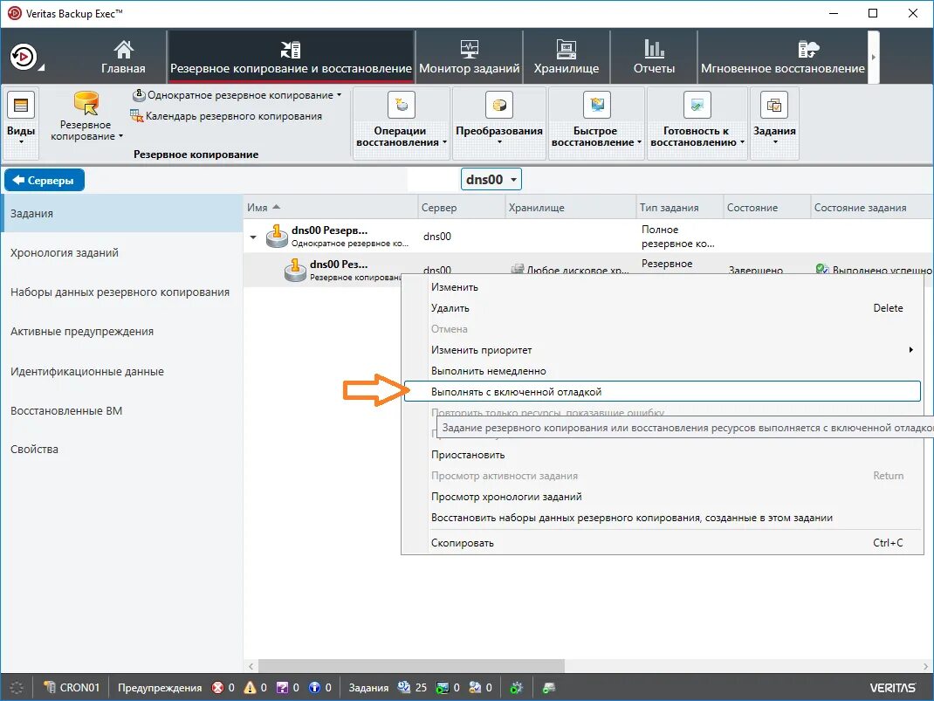This screenshot has width=934, height=701.
Task: Choose Удалить in the context menu
Action: [663, 308]
